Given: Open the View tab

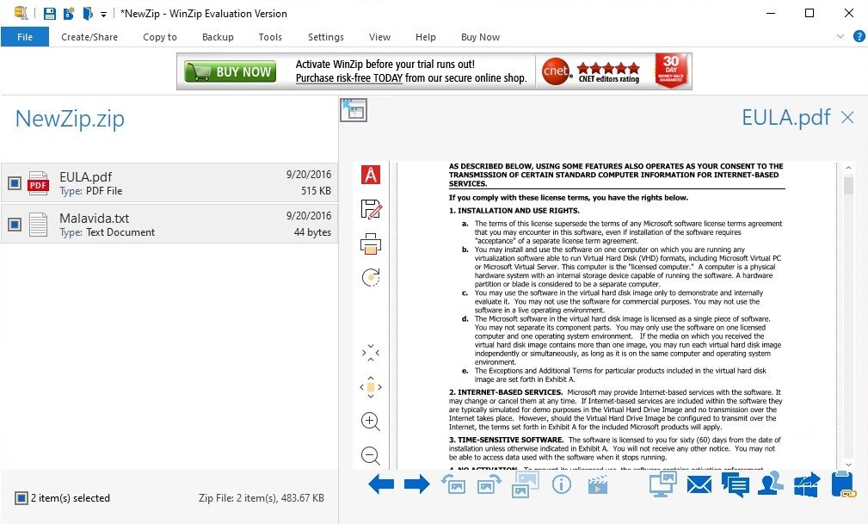Looking at the screenshot, I should pos(379,37).
